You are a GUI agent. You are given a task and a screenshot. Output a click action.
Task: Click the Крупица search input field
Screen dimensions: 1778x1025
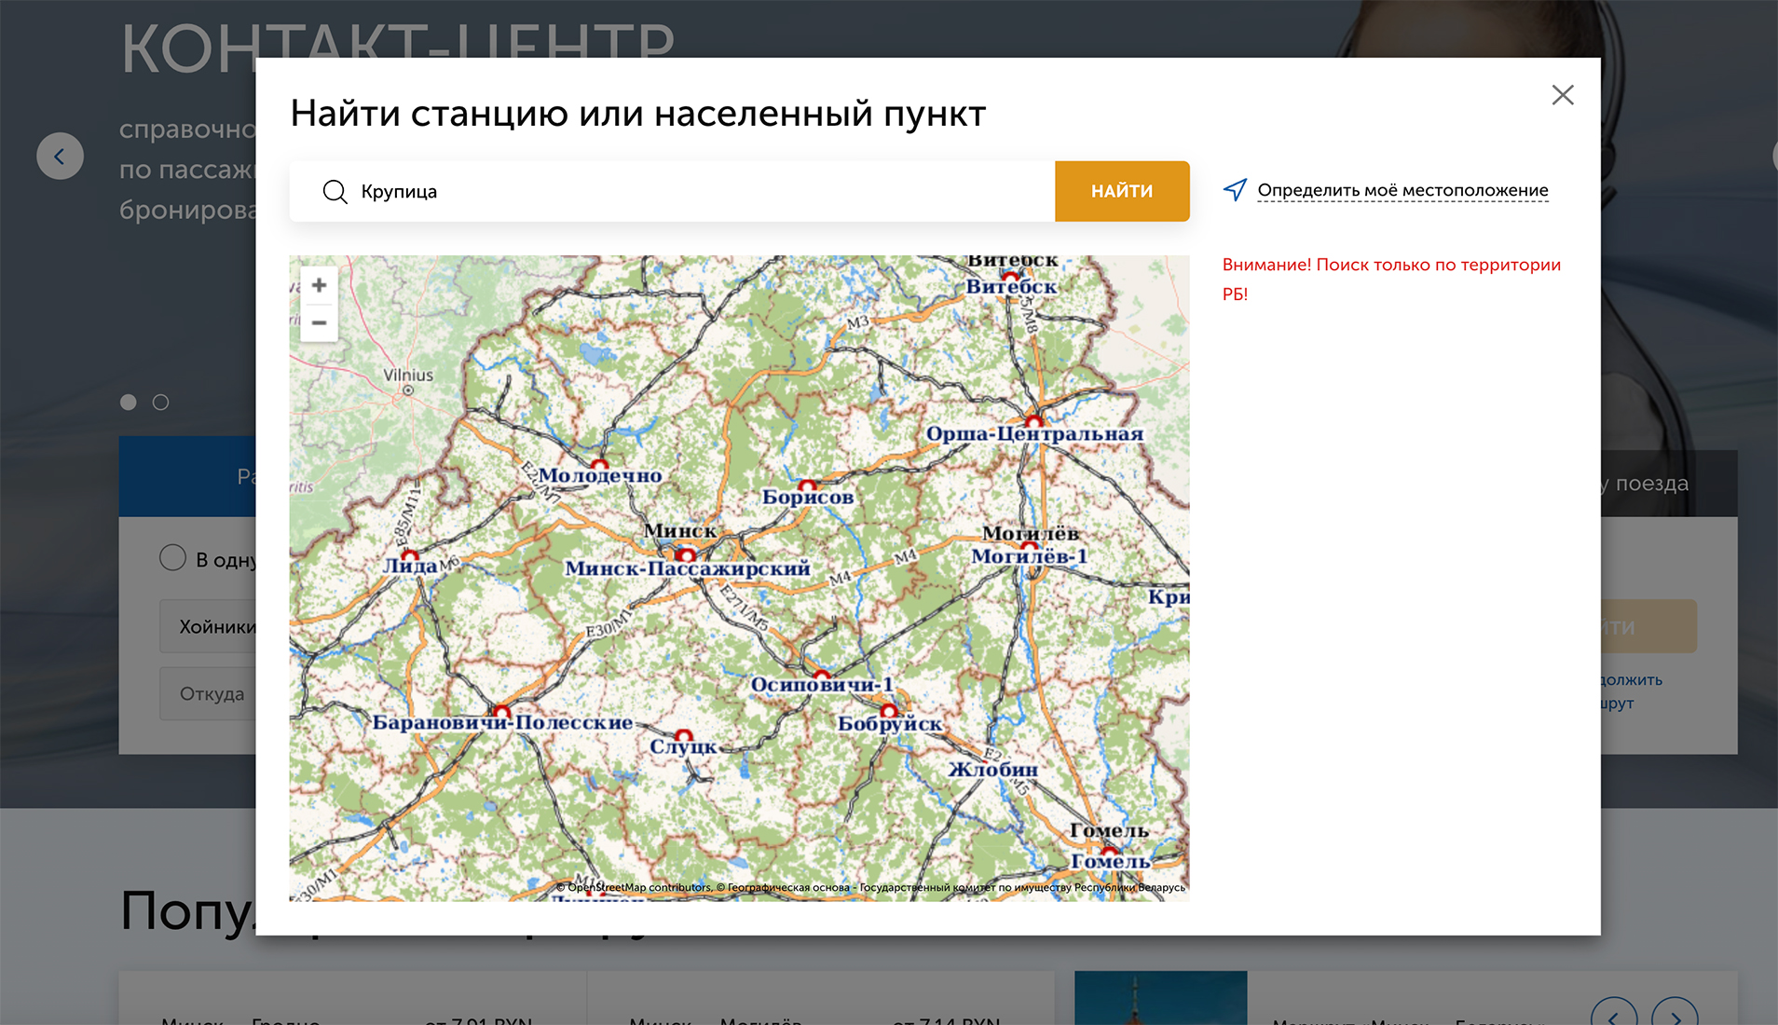click(699, 191)
